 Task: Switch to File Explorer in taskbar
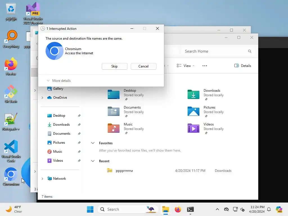pos(165,209)
